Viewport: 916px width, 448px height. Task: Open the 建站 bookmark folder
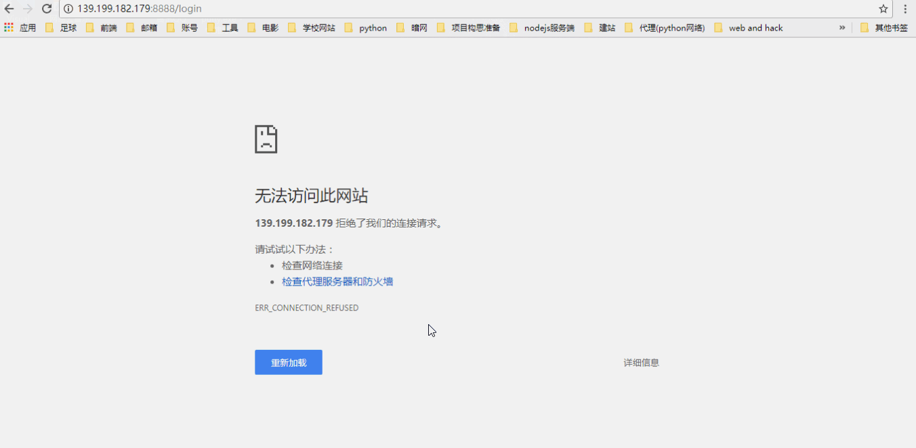coord(600,28)
